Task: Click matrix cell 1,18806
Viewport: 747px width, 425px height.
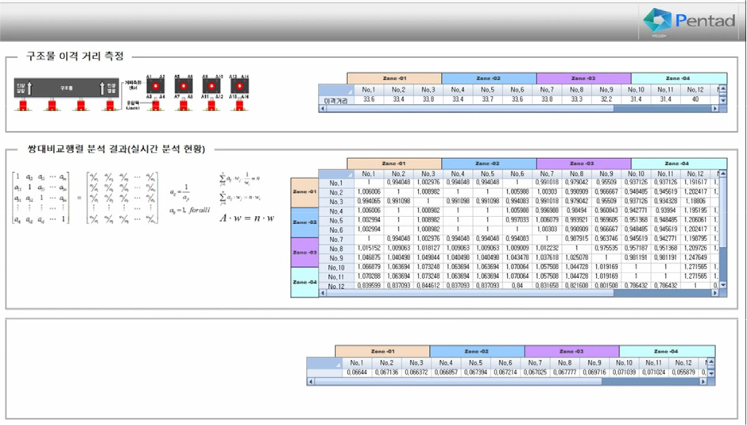Action: 695,202
